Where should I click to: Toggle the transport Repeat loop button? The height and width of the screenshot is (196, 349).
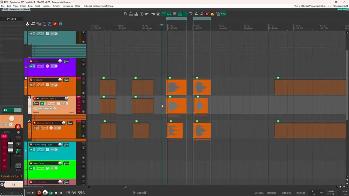pyautogui.click(x=50, y=193)
